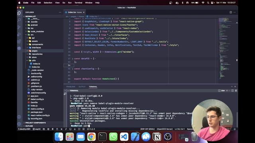Image resolution: width=255 pixels, height=143 pixels.
Task: Open the Explorer view in activity bar
Action: (x=19, y=13)
